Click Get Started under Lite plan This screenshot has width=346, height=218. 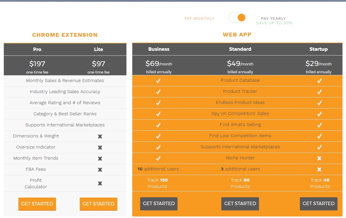98,204
